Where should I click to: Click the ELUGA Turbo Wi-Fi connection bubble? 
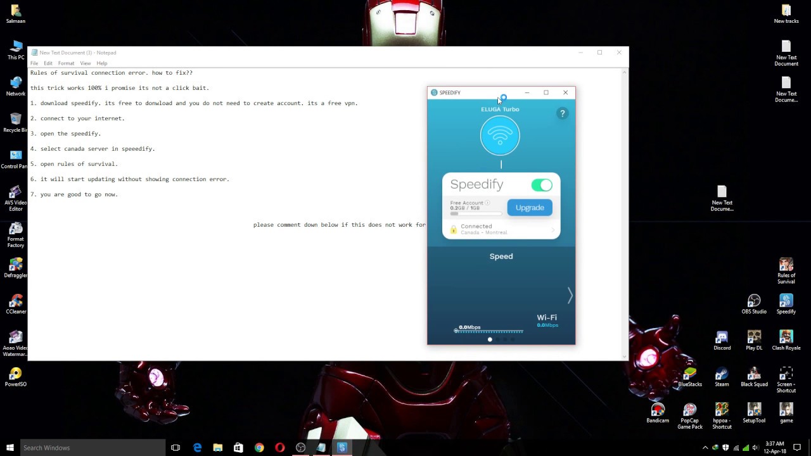coord(500,136)
